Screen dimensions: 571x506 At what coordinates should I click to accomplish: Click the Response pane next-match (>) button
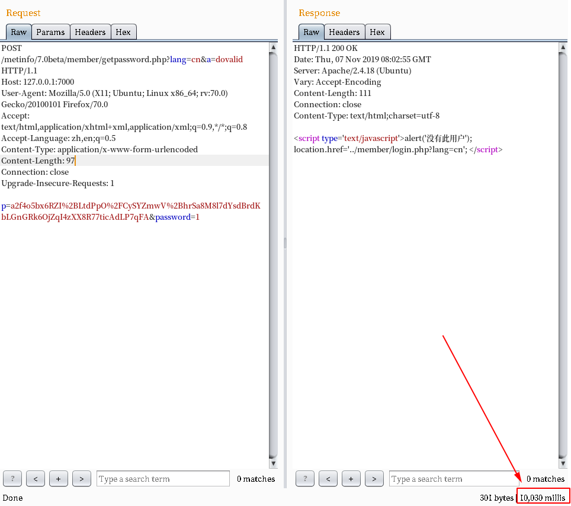point(374,479)
